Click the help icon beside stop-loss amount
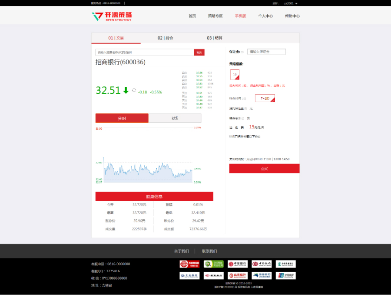The height and width of the screenshot is (297, 391). point(242,118)
